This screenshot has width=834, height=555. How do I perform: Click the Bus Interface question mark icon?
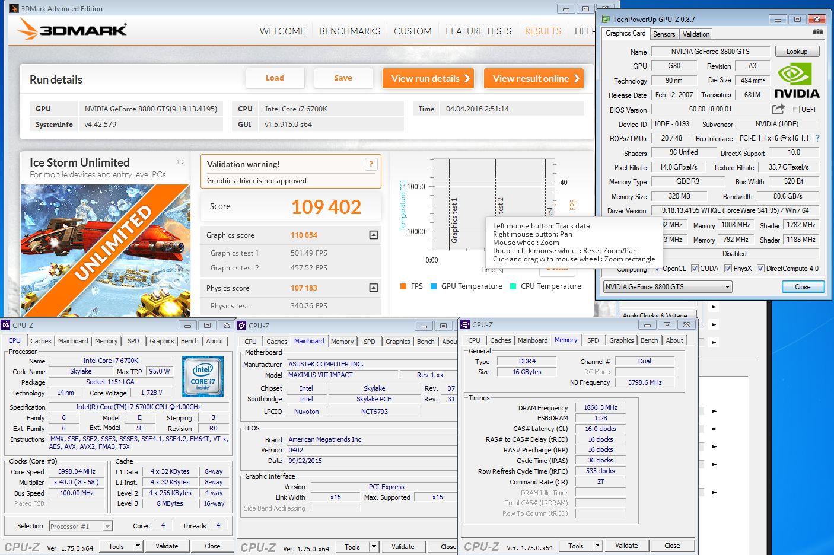pyautogui.click(x=817, y=138)
